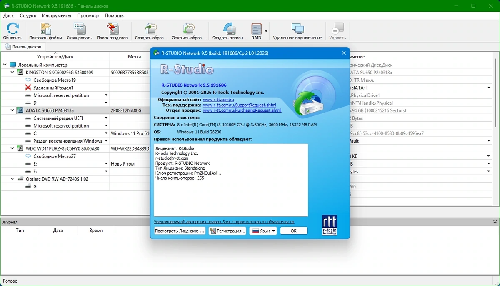The height and width of the screenshot is (286, 500).
Task: Open the Диск menu
Action: [x=9, y=15]
